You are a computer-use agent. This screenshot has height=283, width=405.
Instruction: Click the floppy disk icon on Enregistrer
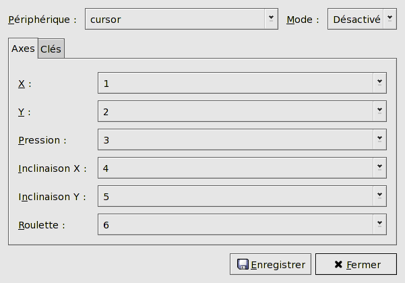tap(243, 265)
